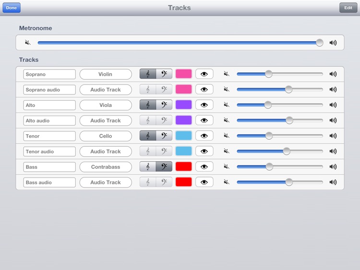Click the Bass audio name field

[x=49, y=182]
